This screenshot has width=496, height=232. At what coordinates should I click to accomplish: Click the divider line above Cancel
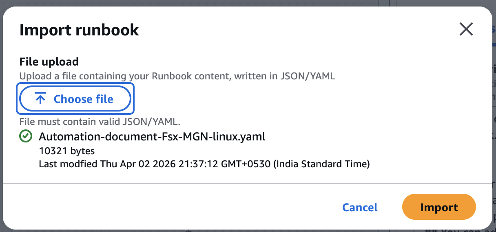[248, 184]
